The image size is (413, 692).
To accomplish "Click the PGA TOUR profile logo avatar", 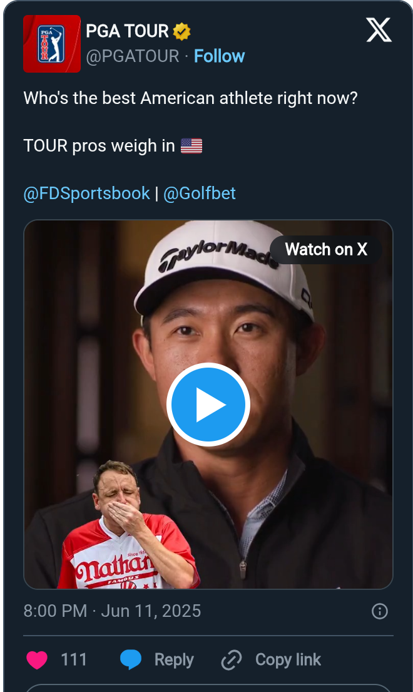I will tap(52, 44).
